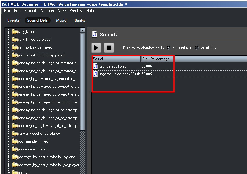247x174 pixels.
Task: Stop sound playback
Action: click(109, 48)
